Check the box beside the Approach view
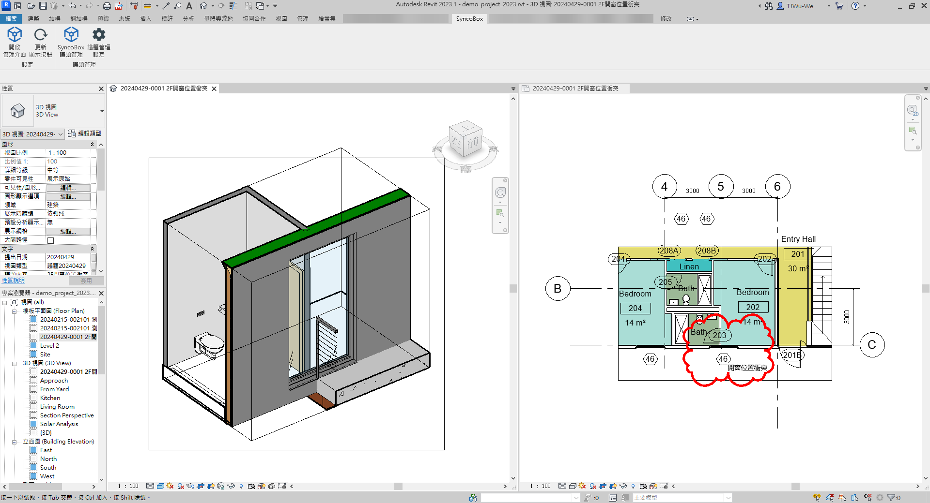 pyautogui.click(x=33, y=381)
